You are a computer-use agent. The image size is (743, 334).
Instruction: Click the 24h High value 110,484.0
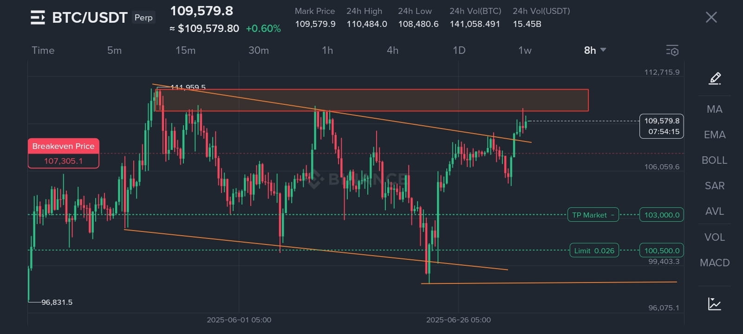click(x=367, y=24)
